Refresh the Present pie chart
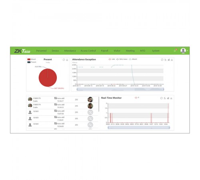This screenshot has height=180, width=200. pos(64,60)
